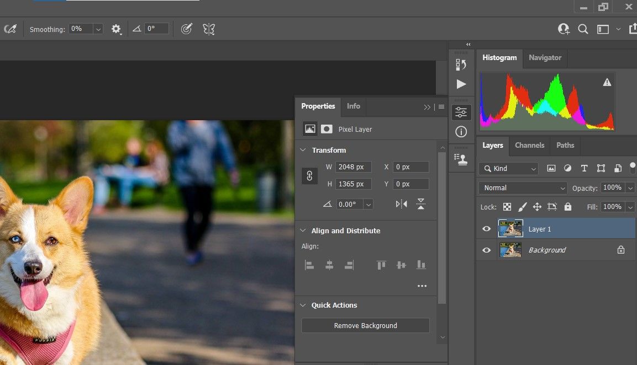This screenshot has width=637, height=365.
Task: Click the Remove Background button
Action: (365, 325)
